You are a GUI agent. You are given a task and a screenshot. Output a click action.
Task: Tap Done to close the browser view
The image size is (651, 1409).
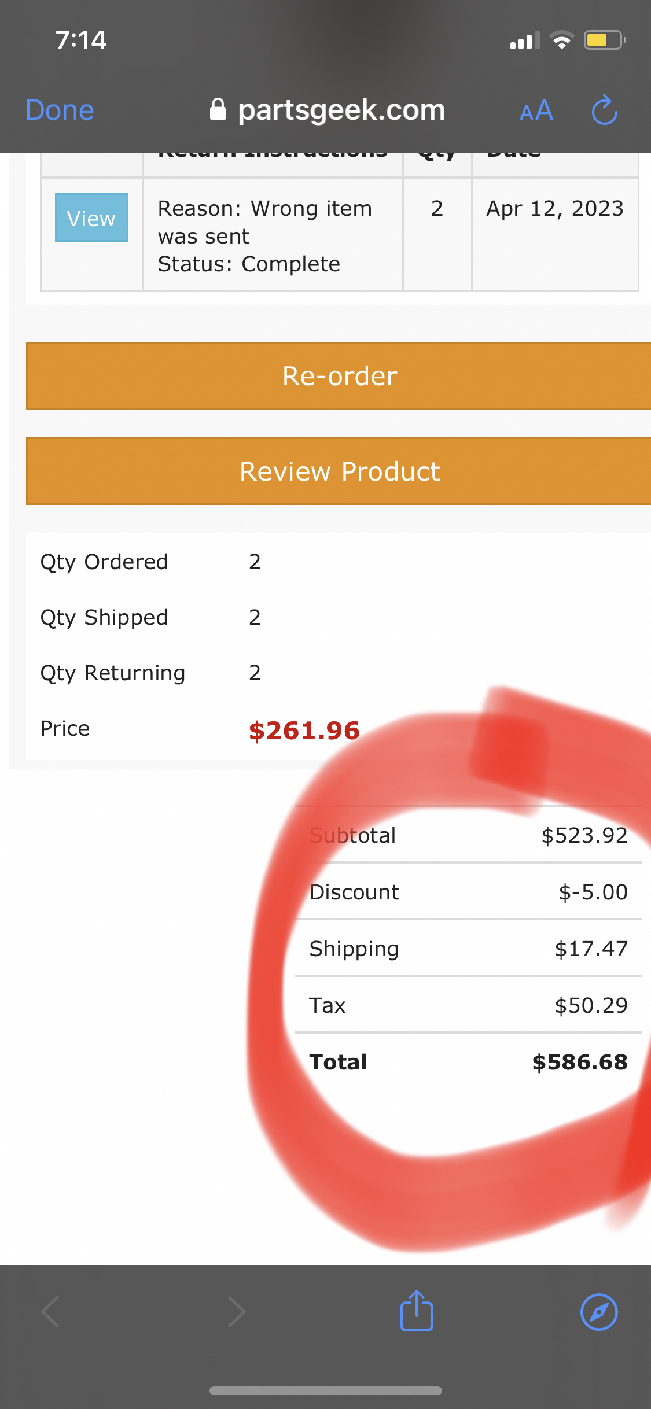[x=59, y=109]
